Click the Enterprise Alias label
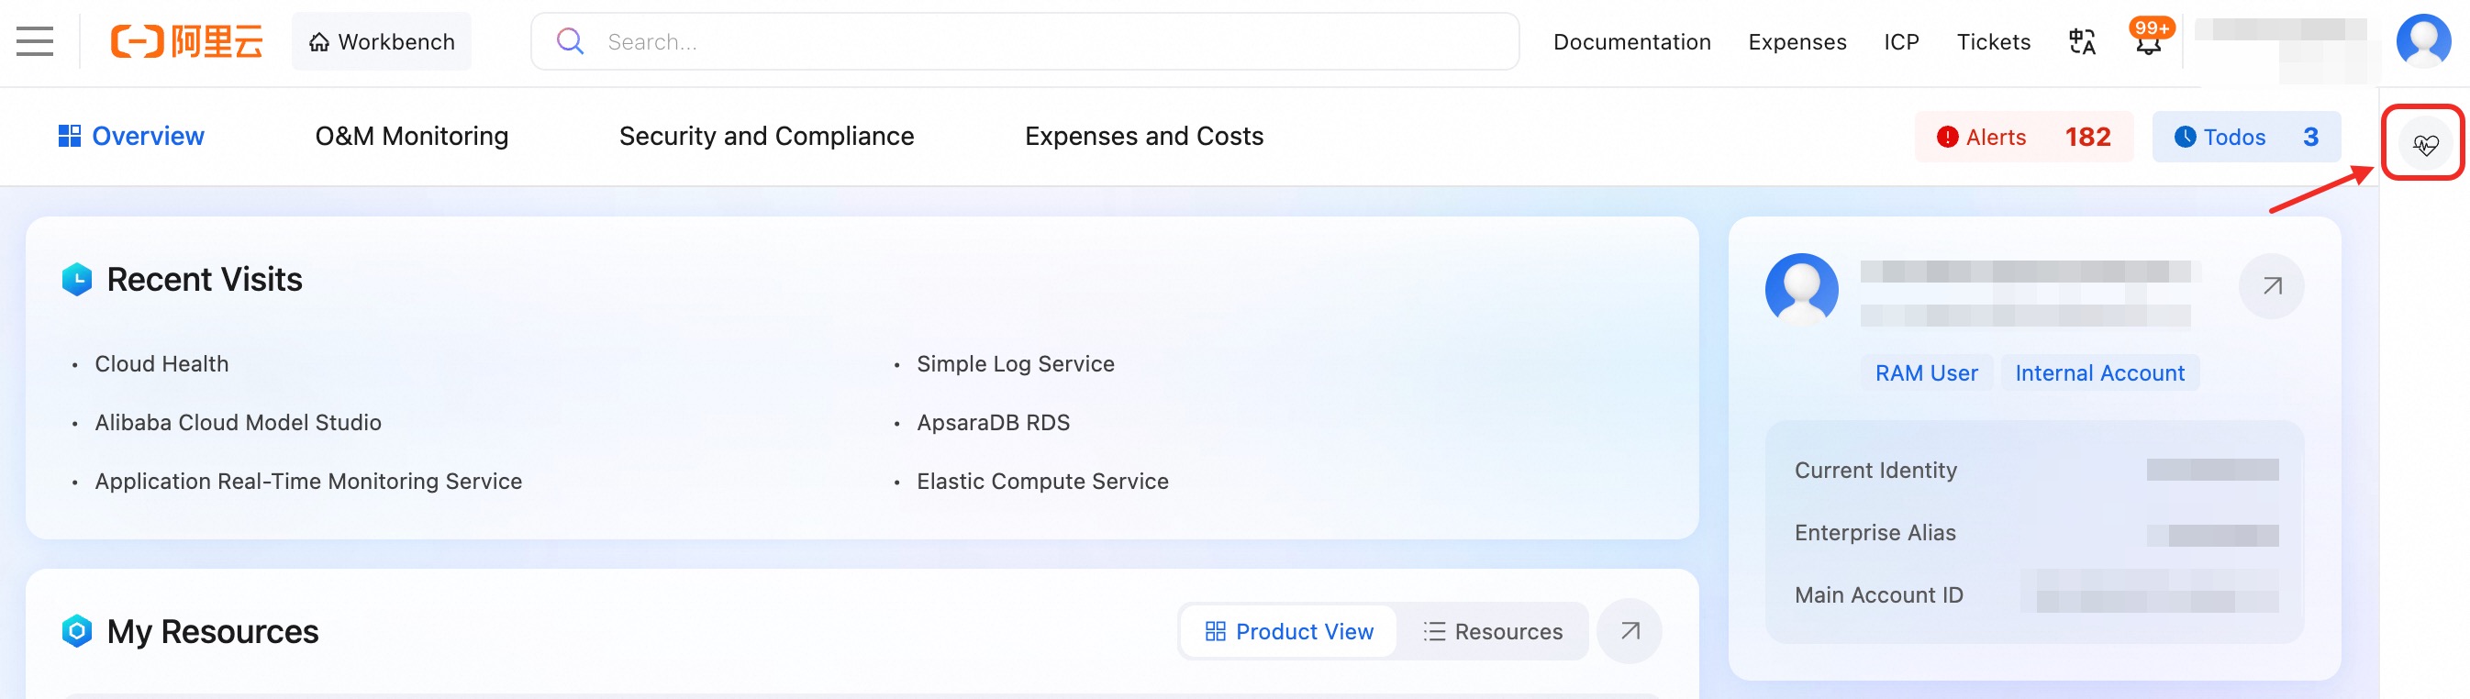Screen dimensions: 2470x699 coord(1875,532)
